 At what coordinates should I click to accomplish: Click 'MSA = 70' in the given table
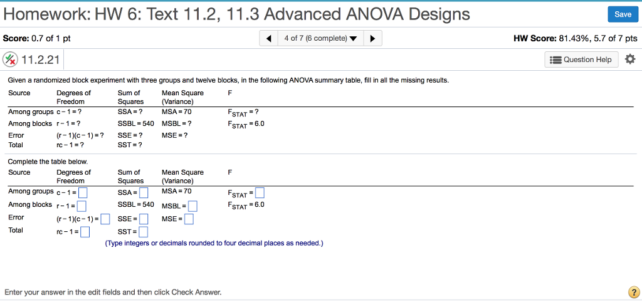click(176, 112)
